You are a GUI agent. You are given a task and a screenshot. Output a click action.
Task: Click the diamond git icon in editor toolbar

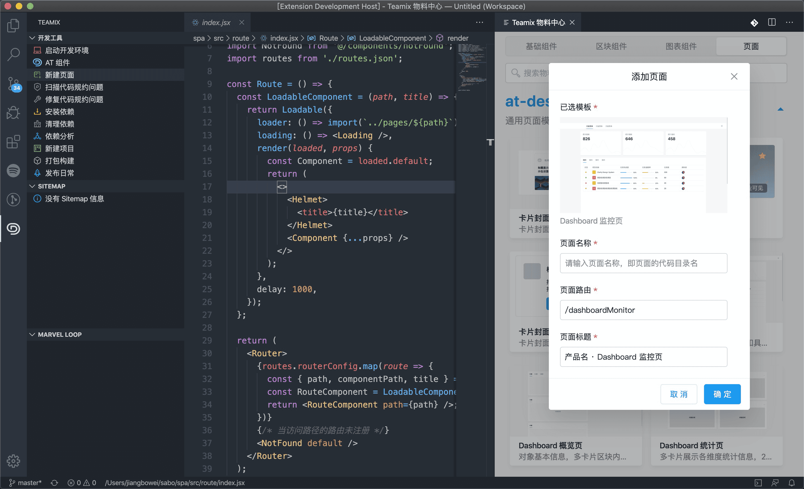pyautogui.click(x=754, y=23)
